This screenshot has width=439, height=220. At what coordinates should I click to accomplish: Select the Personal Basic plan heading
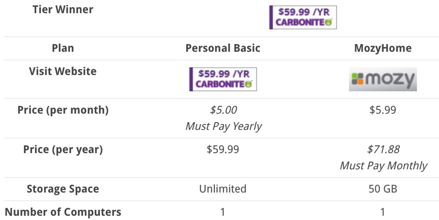223,48
